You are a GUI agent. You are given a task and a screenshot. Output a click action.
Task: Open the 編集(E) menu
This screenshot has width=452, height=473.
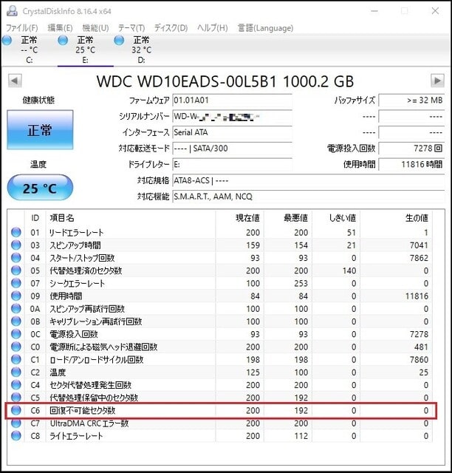60,28
